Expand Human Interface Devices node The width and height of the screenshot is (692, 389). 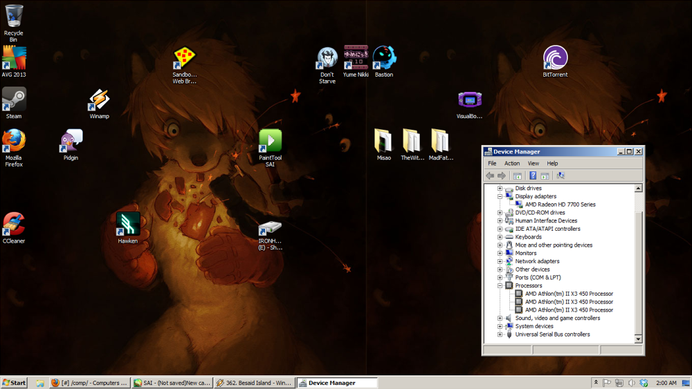(500, 220)
